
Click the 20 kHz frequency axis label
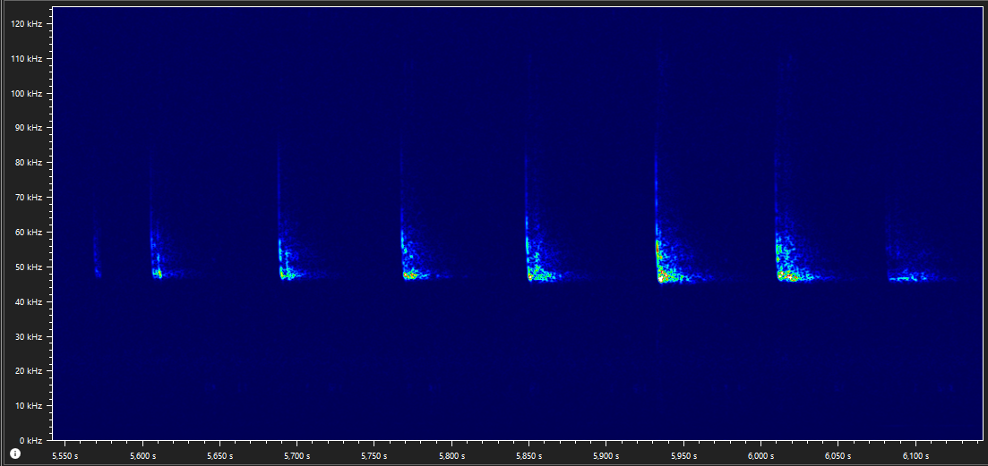[x=29, y=371]
